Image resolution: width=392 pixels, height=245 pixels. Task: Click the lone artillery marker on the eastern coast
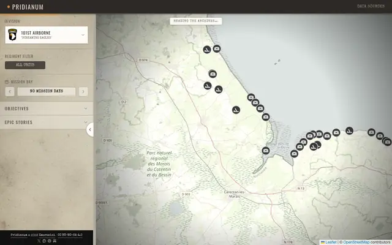coord(350,130)
